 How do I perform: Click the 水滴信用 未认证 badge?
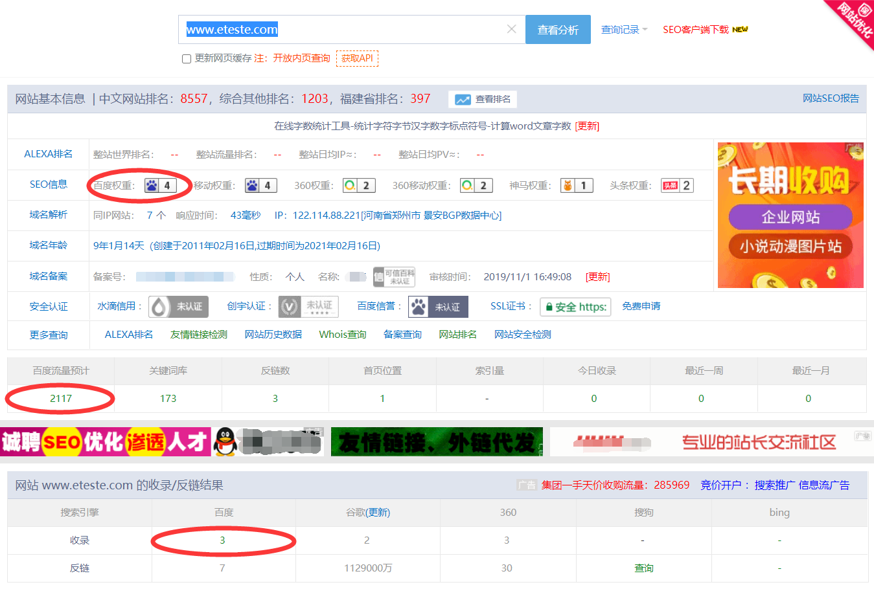tap(179, 307)
